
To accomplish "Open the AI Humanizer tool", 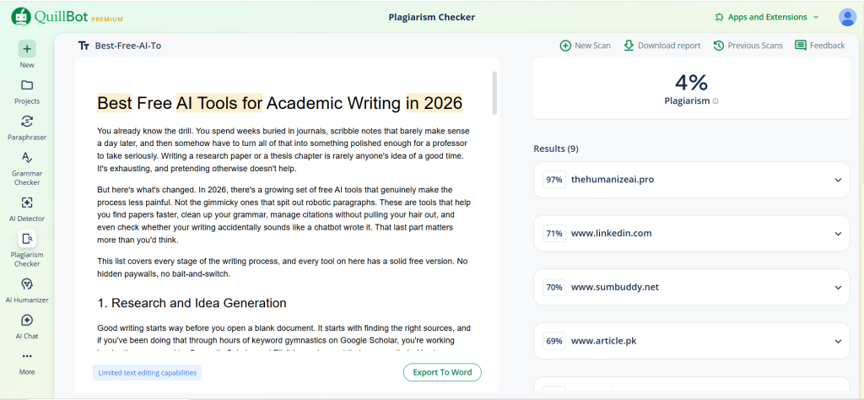I will point(27,284).
